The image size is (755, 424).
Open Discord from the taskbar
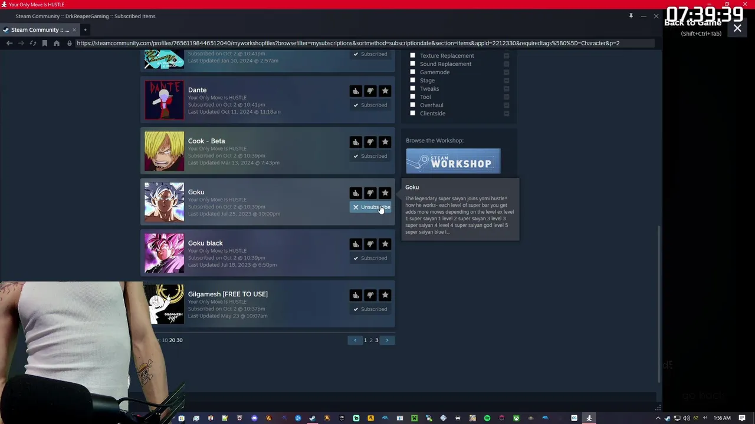[254, 418]
